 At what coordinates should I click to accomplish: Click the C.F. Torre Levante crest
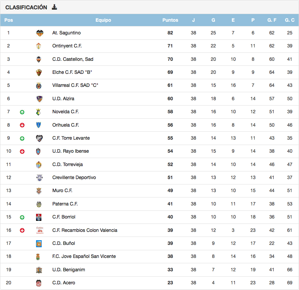tap(39, 138)
